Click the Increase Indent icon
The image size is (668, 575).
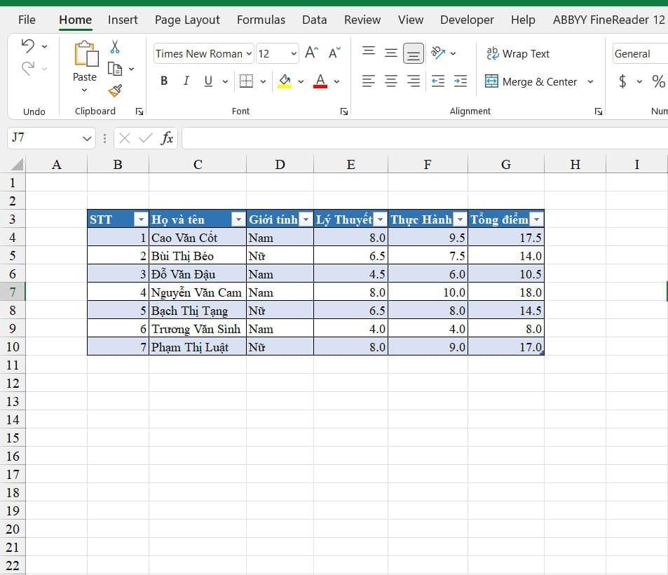coord(461,81)
